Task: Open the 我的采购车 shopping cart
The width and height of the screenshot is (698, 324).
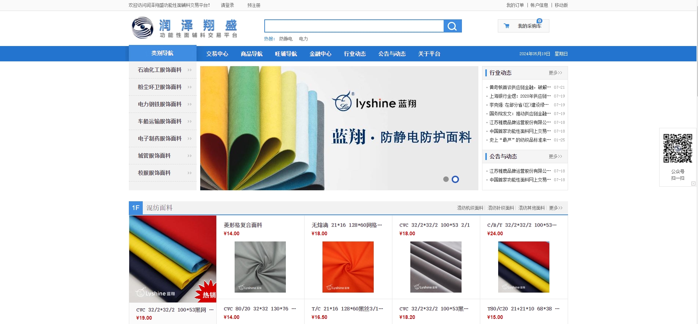Action: 523,26
